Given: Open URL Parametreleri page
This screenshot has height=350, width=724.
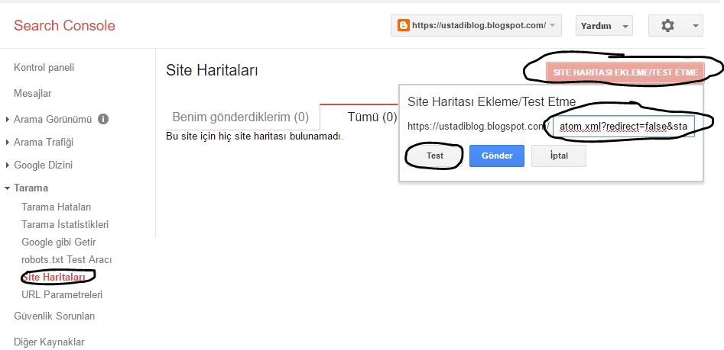Looking at the screenshot, I should point(62,295).
